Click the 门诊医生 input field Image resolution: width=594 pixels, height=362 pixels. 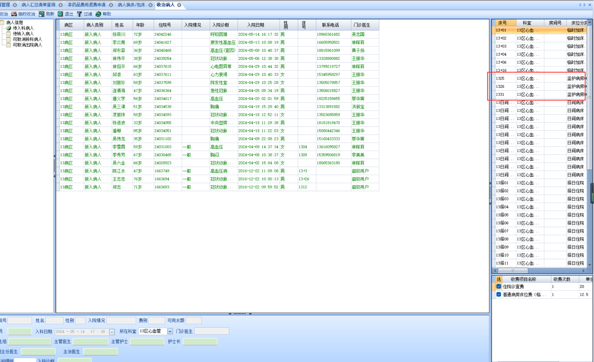pos(212,331)
